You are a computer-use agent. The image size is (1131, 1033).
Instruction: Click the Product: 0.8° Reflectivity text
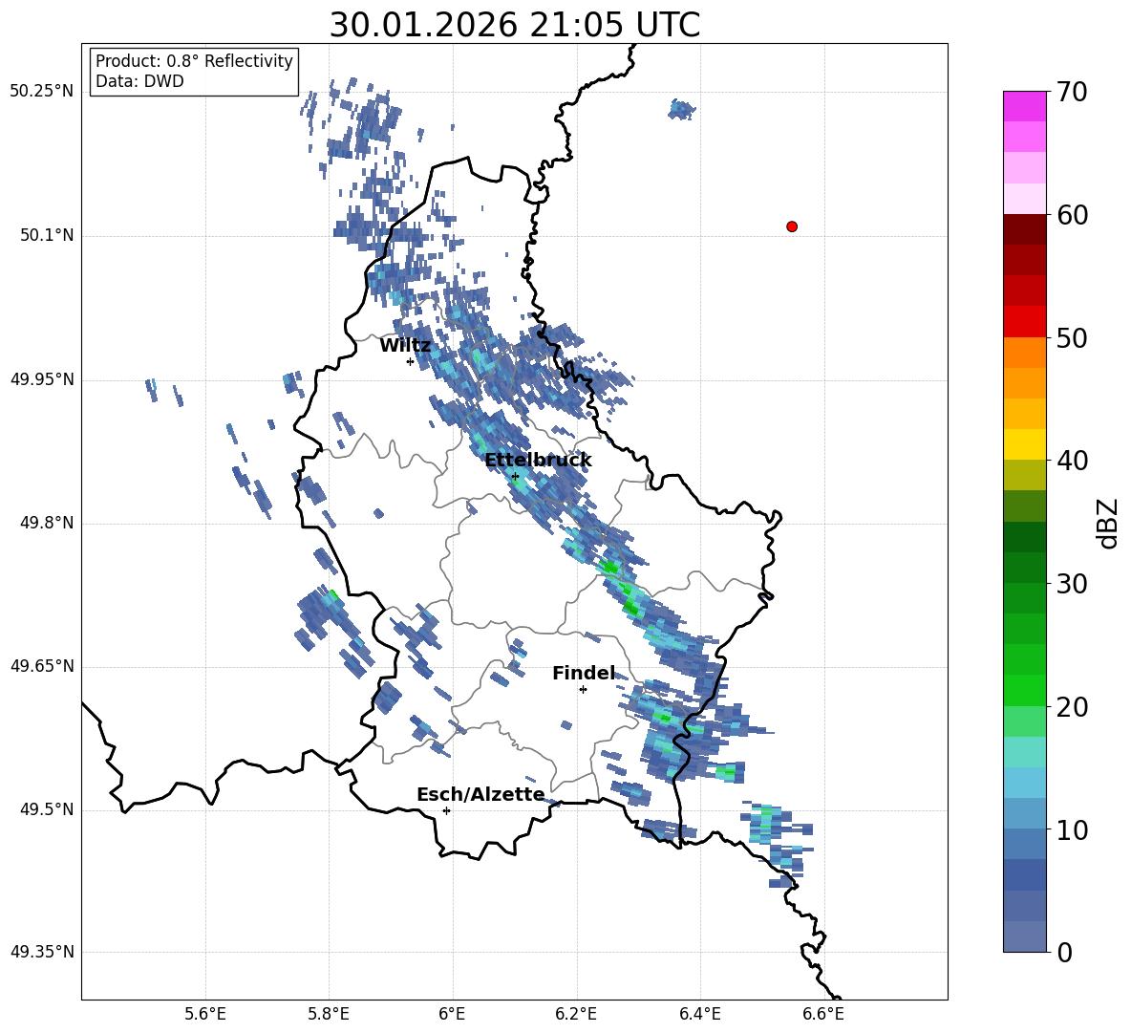tap(194, 61)
